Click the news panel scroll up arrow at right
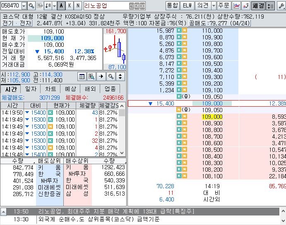 coord(283,211)
